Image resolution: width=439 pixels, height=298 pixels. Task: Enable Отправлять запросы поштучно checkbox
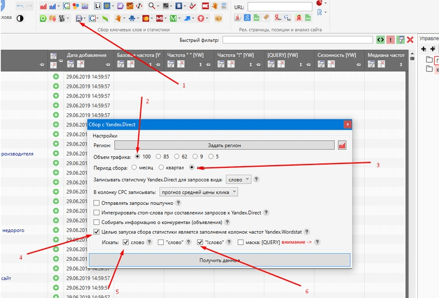pos(97,203)
